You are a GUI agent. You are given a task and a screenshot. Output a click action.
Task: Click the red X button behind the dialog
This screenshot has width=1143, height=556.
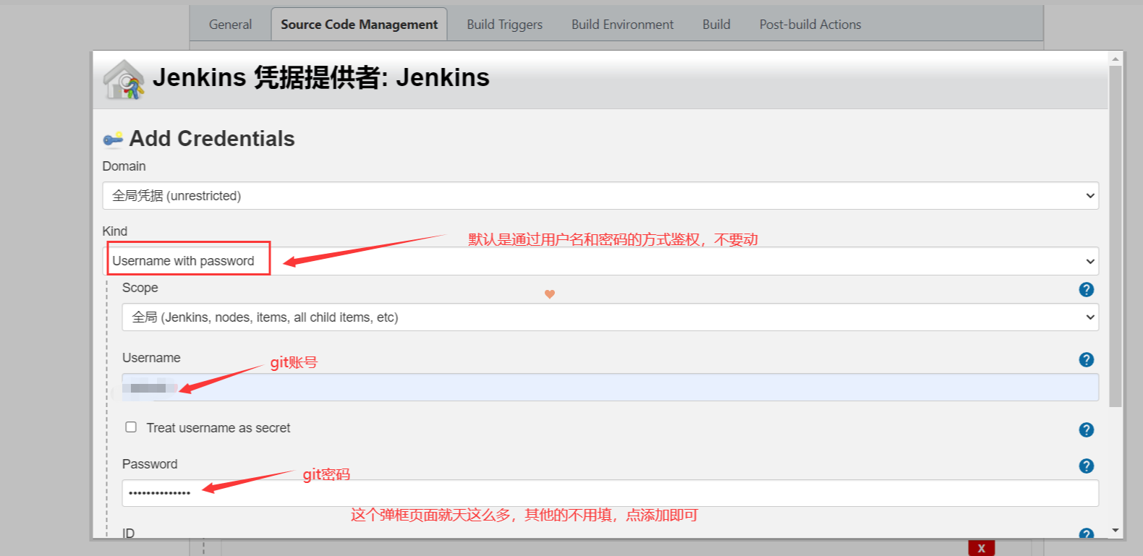(982, 548)
